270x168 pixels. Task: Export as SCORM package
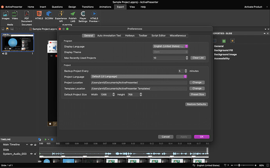tap(49, 15)
